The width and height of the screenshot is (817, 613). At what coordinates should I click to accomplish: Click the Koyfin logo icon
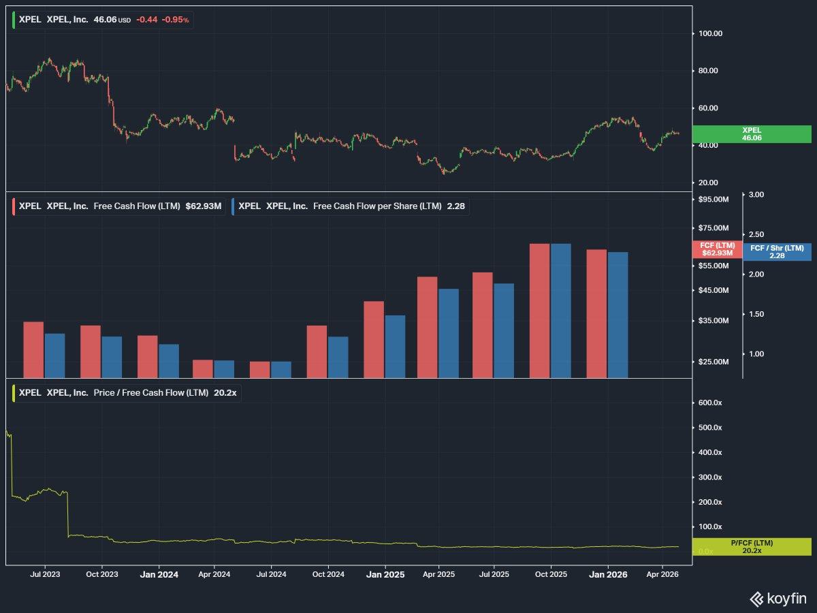pos(756,599)
